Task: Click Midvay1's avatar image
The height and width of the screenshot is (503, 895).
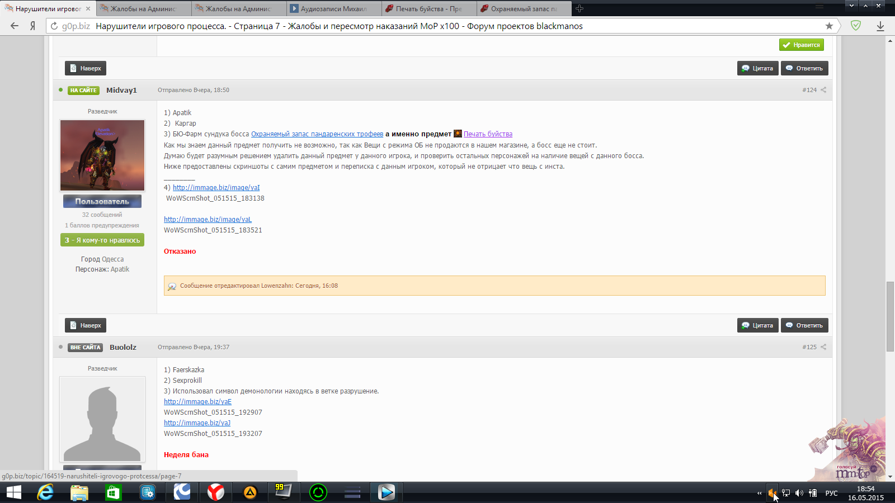Action: click(102, 155)
